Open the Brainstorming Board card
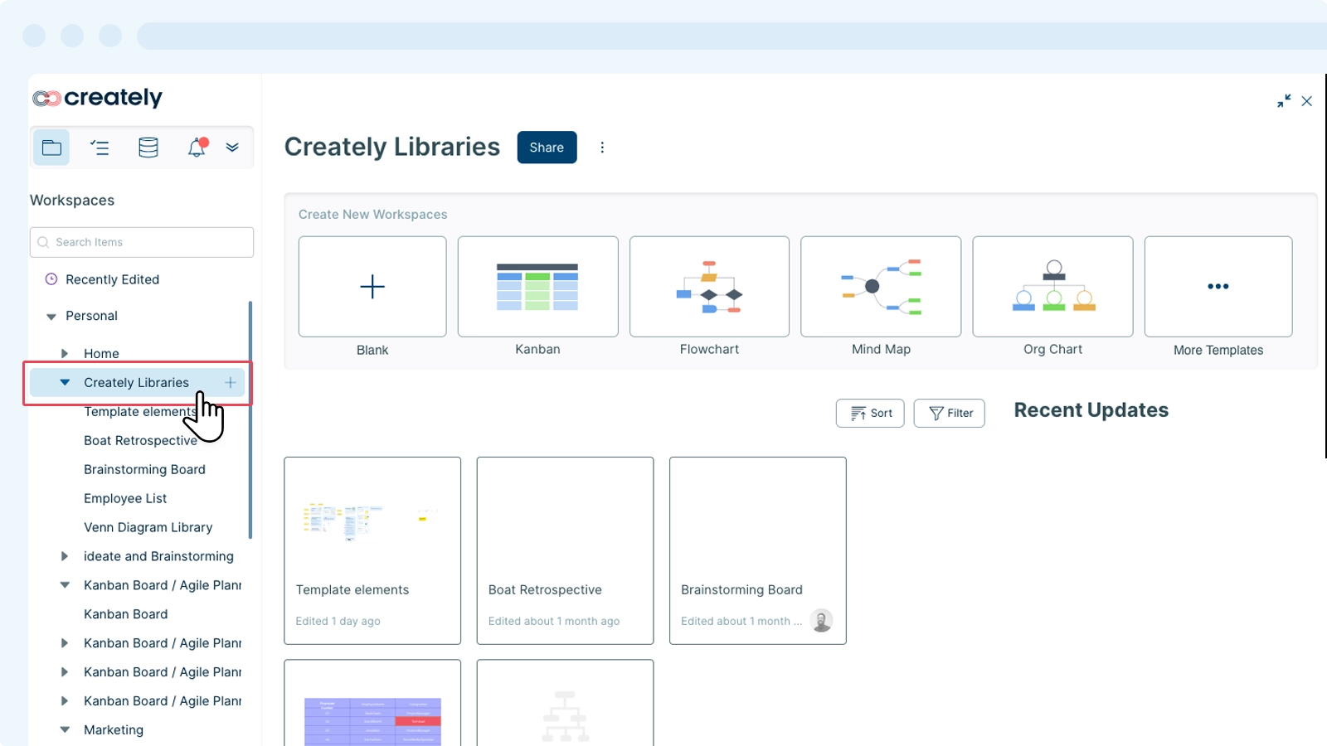Image resolution: width=1327 pixels, height=746 pixels. click(x=758, y=550)
